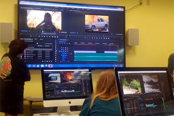Image resolution: width=174 pixels, height=116 pixels.
Task: Select the Hand tool in the tools panel
Action: pyautogui.click(x=56, y=60)
